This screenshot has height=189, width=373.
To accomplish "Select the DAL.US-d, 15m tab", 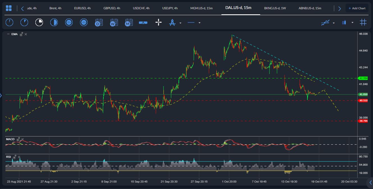I will coord(238,8).
